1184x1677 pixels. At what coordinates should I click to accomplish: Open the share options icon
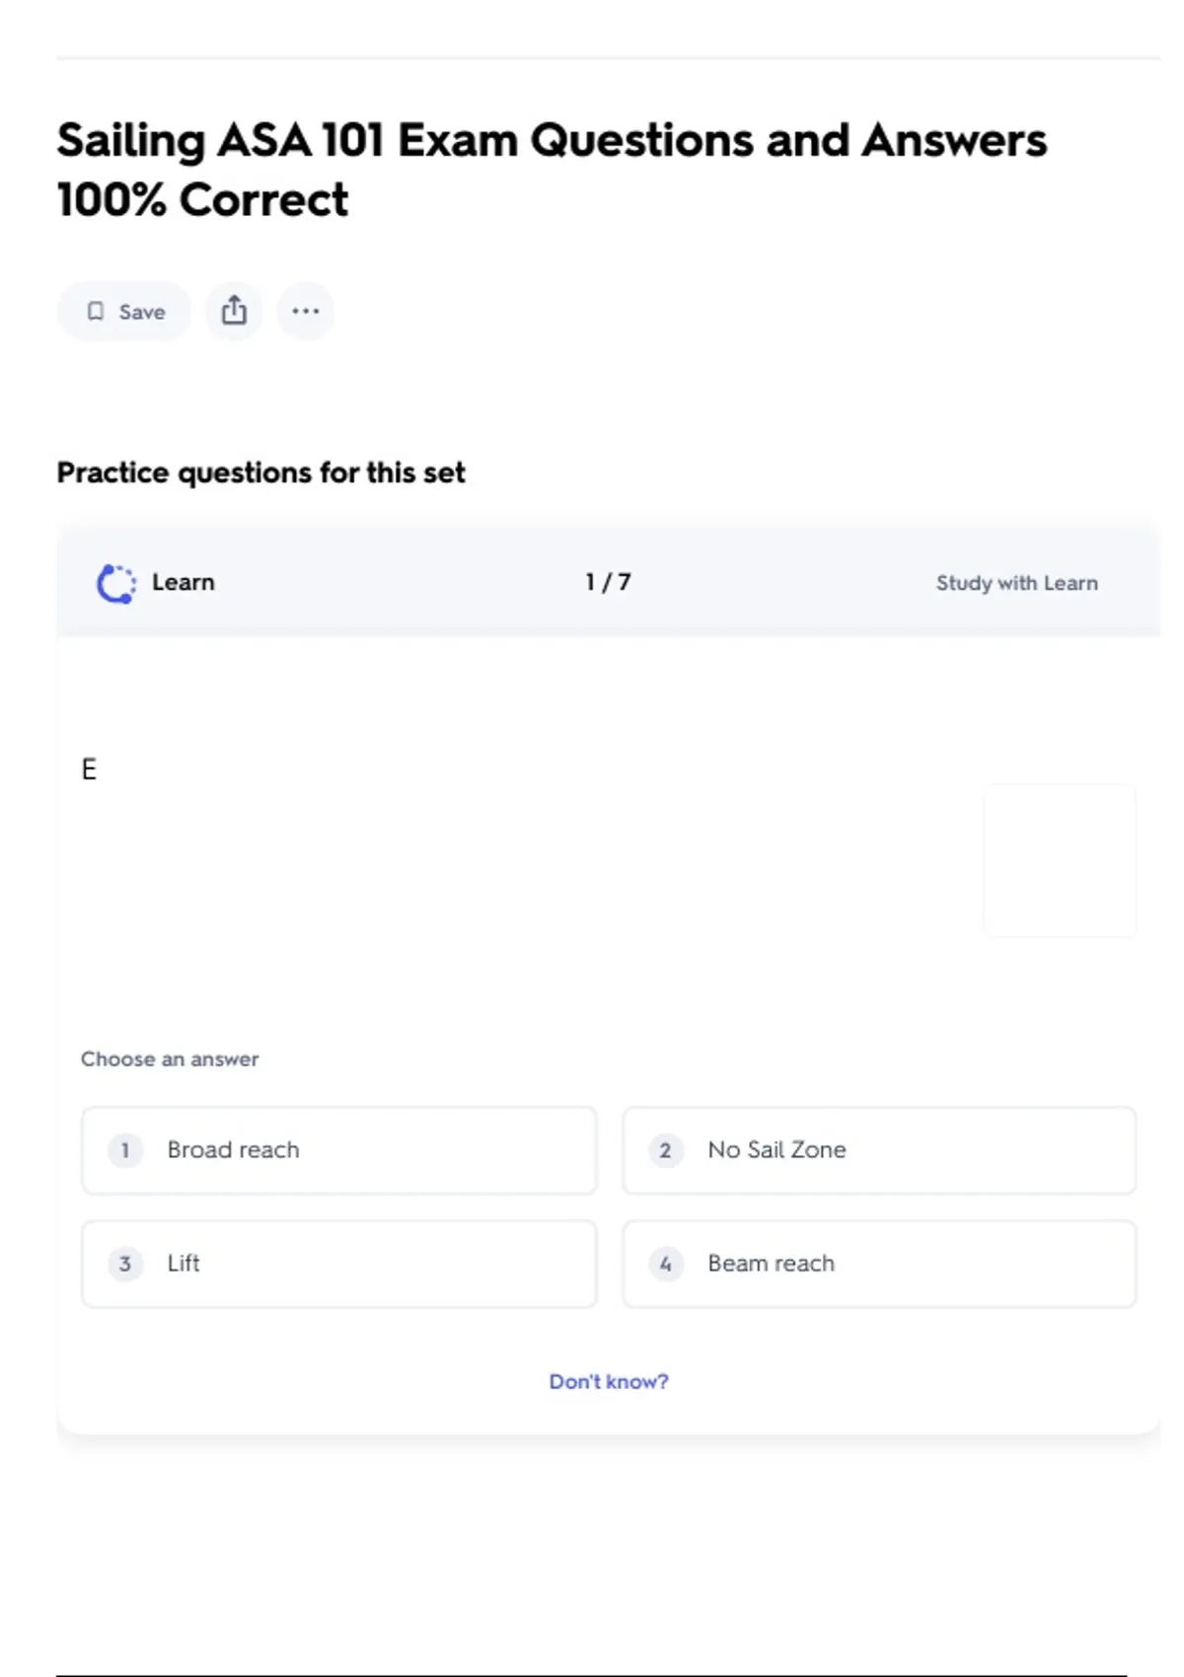(234, 311)
